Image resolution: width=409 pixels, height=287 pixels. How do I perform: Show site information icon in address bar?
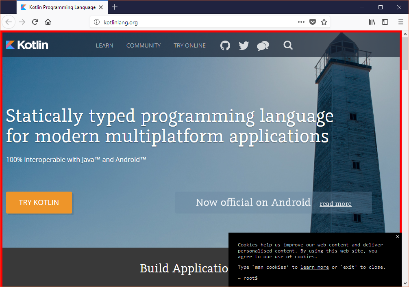[x=97, y=22]
